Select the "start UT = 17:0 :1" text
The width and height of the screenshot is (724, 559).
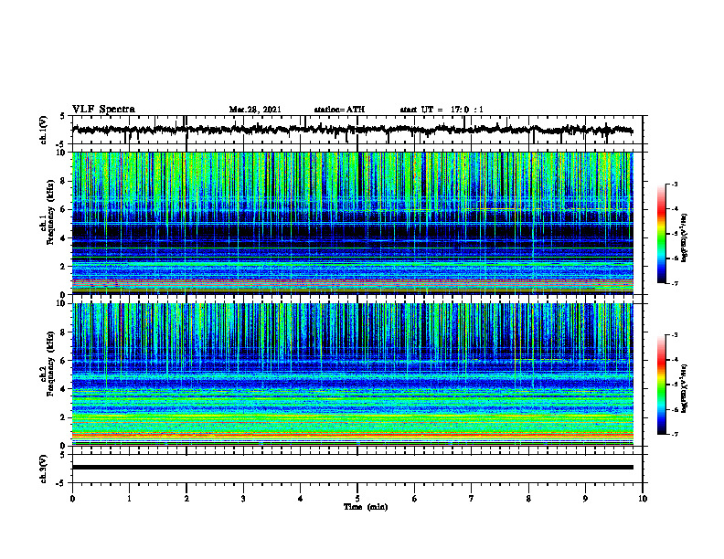coord(442,110)
